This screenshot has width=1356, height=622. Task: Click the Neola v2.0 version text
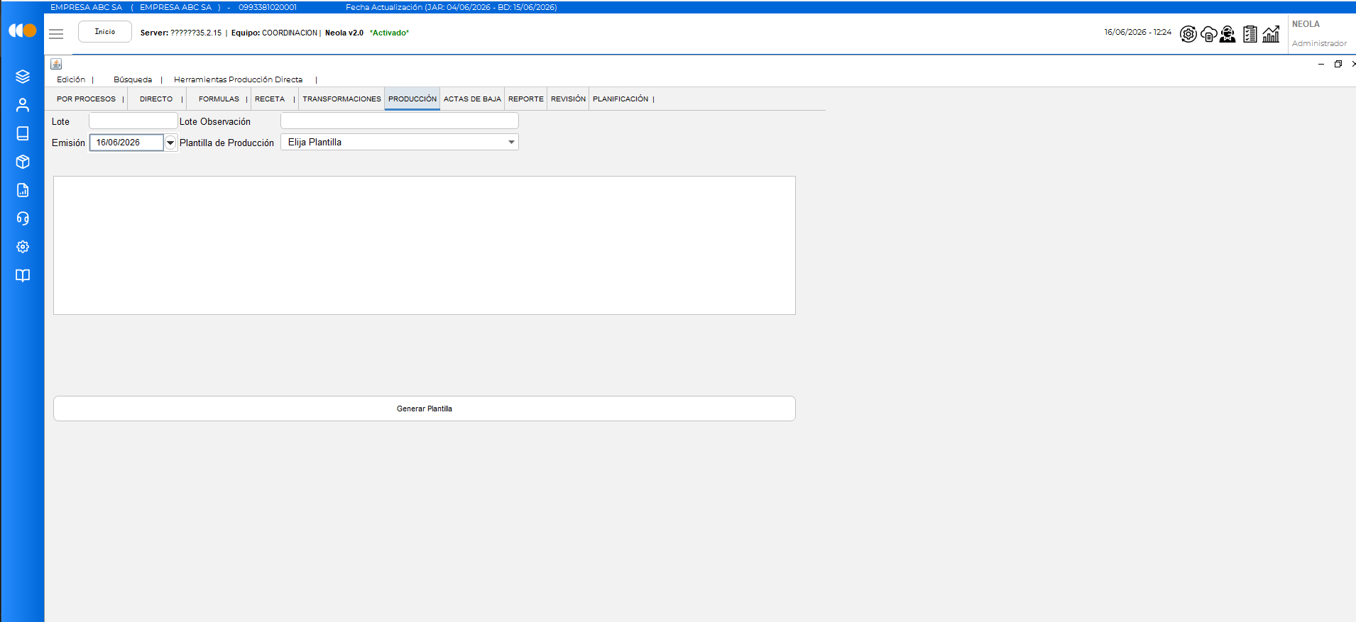(344, 33)
